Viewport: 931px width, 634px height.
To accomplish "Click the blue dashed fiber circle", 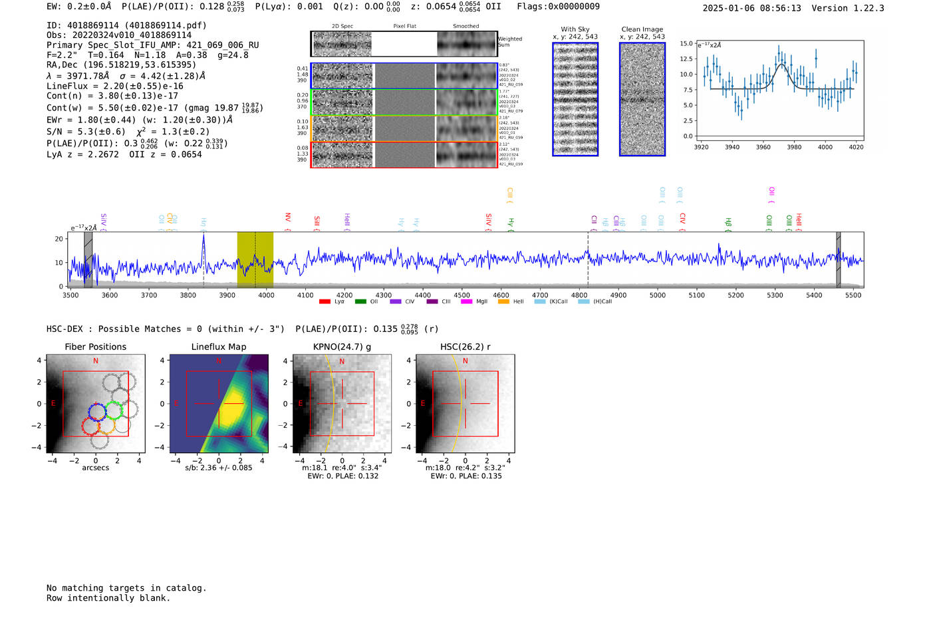I will [98, 411].
